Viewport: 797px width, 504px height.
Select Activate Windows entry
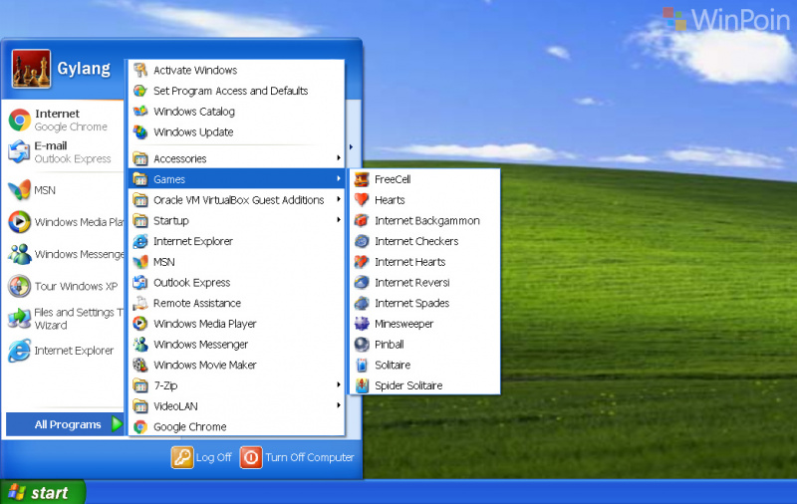pyautogui.click(x=236, y=70)
